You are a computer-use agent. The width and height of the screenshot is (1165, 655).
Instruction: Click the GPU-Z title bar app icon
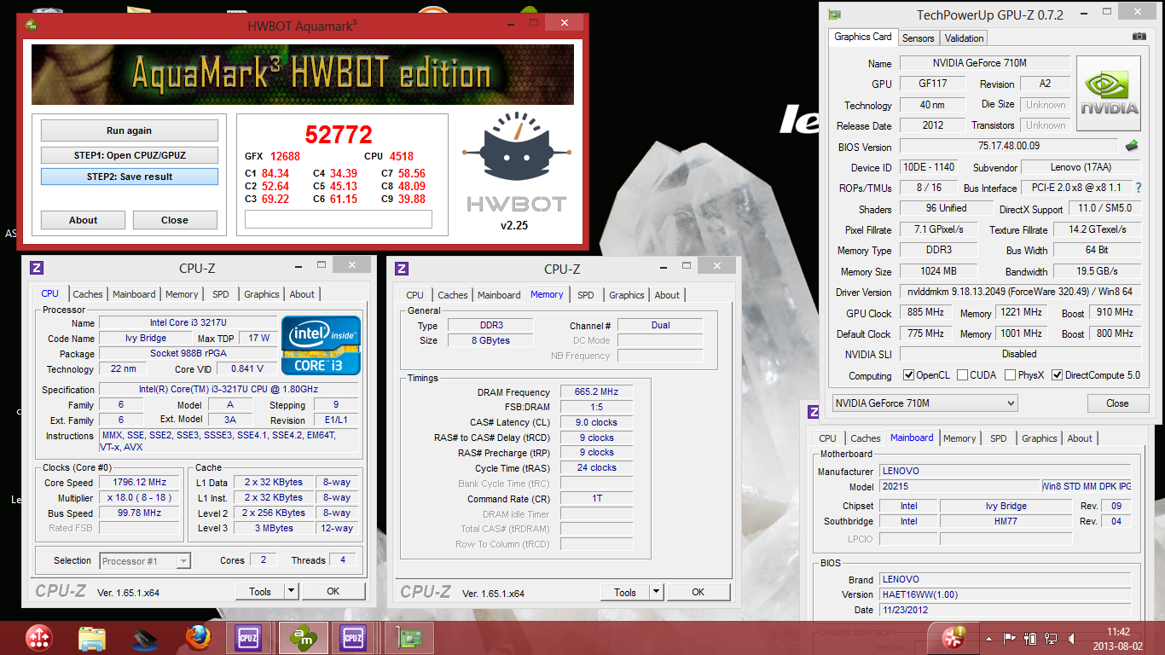point(835,14)
